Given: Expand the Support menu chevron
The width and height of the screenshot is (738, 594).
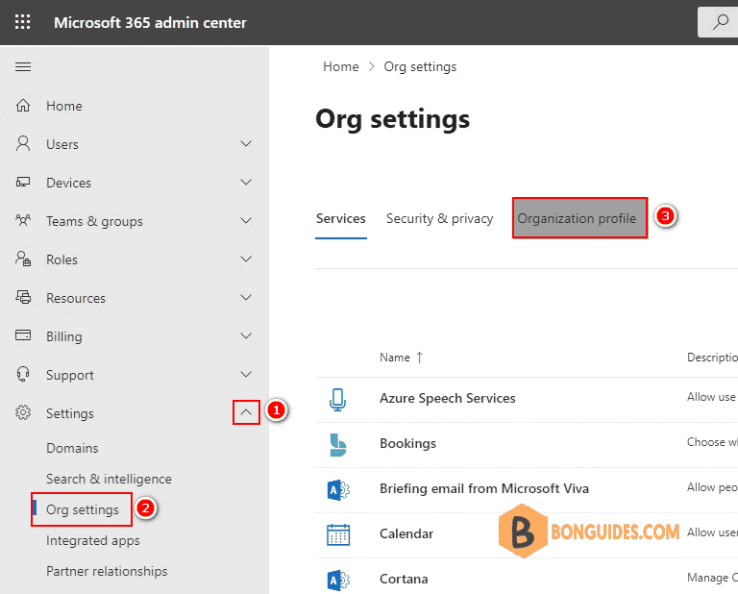Looking at the screenshot, I should 246,374.
